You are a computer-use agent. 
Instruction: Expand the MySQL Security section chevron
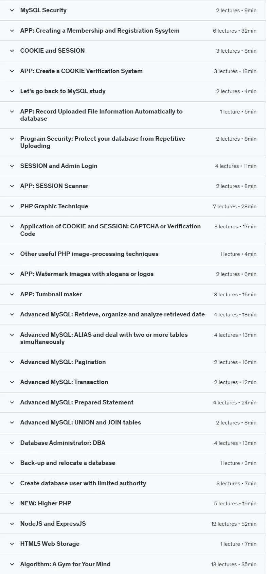point(12,11)
